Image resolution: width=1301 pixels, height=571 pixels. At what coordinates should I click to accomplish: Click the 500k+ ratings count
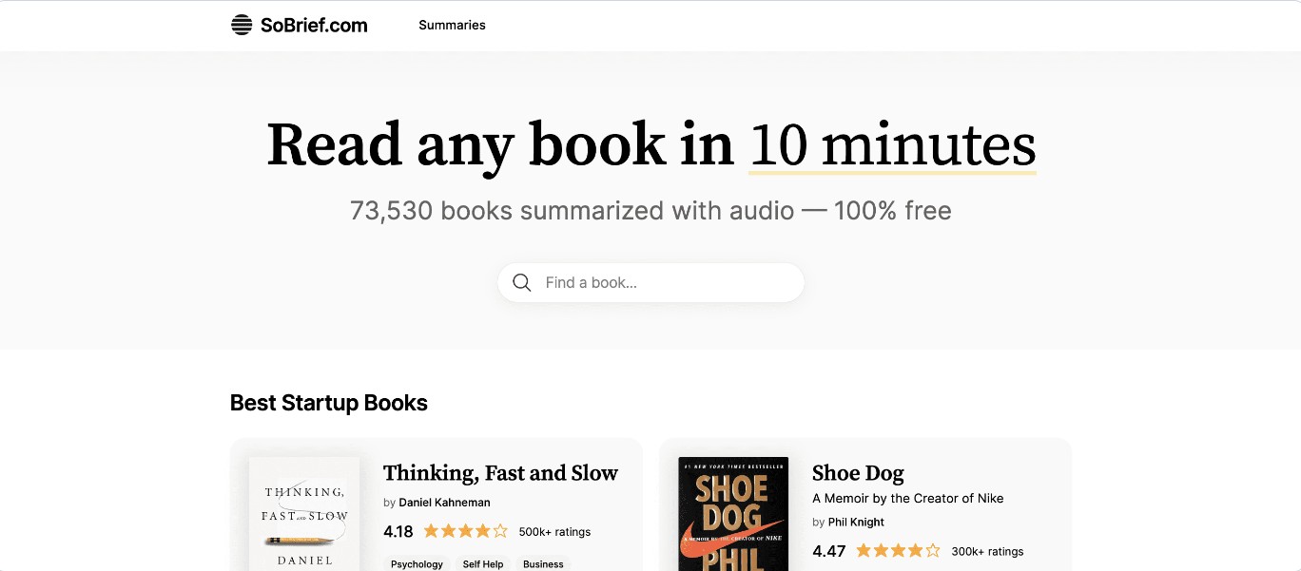[554, 532]
